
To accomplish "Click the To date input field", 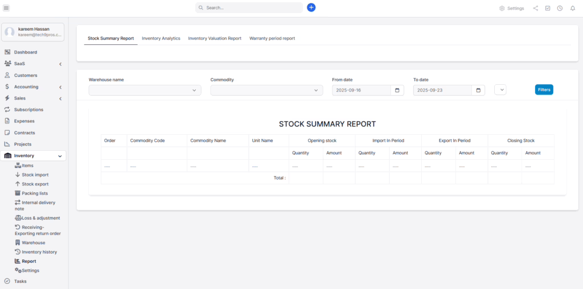I will pos(442,90).
